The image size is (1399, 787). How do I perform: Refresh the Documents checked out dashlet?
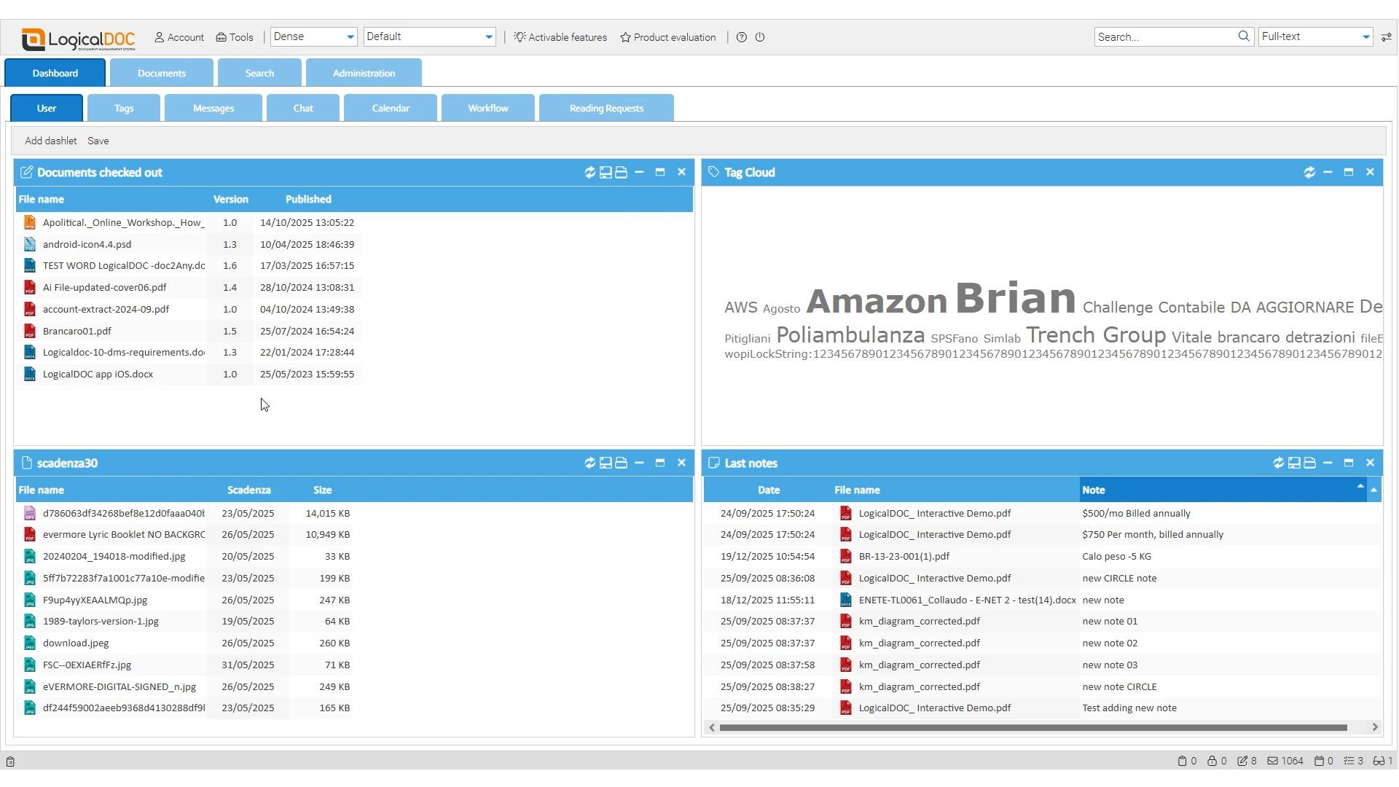coord(589,173)
